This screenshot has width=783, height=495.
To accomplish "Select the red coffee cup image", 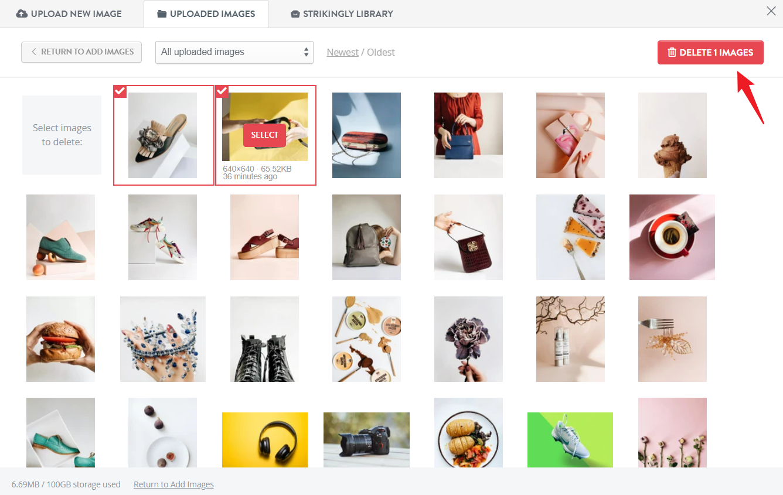I will (x=672, y=237).
